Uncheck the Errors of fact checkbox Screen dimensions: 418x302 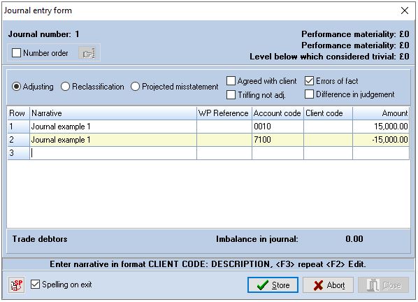click(x=309, y=81)
